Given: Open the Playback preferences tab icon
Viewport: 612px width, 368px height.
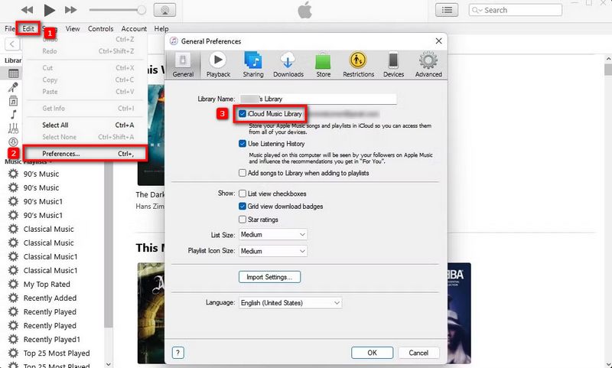Looking at the screenshot, I should (218, 64).
